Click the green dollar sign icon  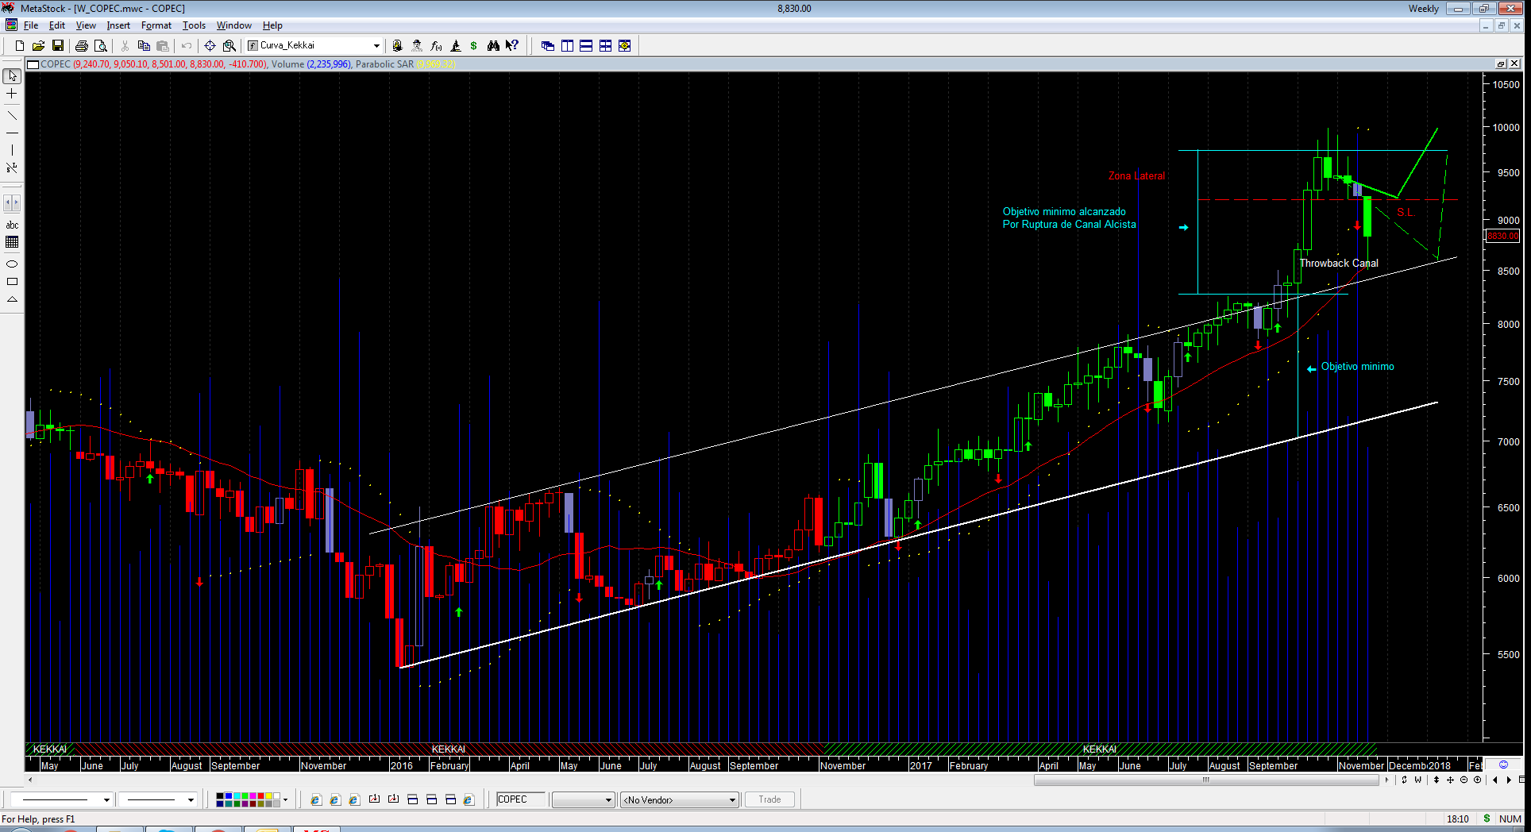(474, 46)
